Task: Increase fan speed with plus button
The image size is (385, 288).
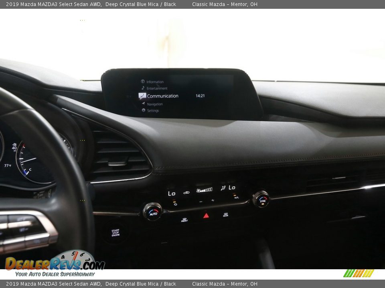Action: [213, 200]
